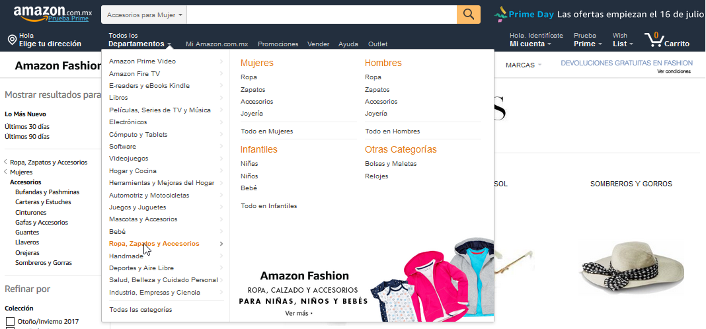Select Bufandas y Pashminas category
Screen dimensions: 706x329
(48, 192)
